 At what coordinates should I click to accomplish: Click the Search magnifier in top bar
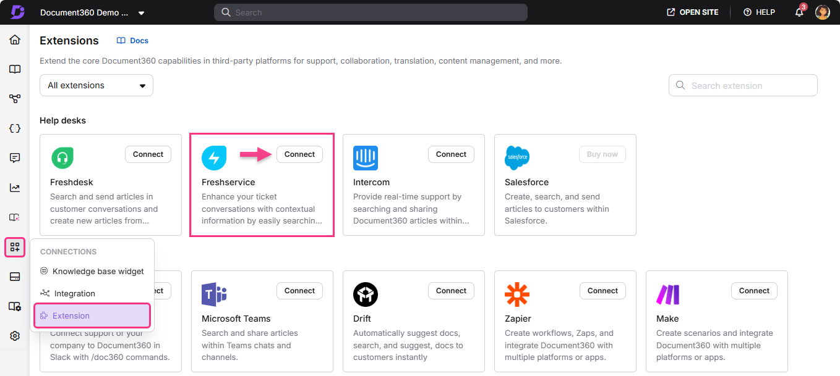226,12
